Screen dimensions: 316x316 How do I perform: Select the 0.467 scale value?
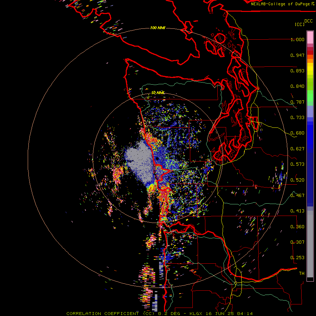(x=297, y=196)
